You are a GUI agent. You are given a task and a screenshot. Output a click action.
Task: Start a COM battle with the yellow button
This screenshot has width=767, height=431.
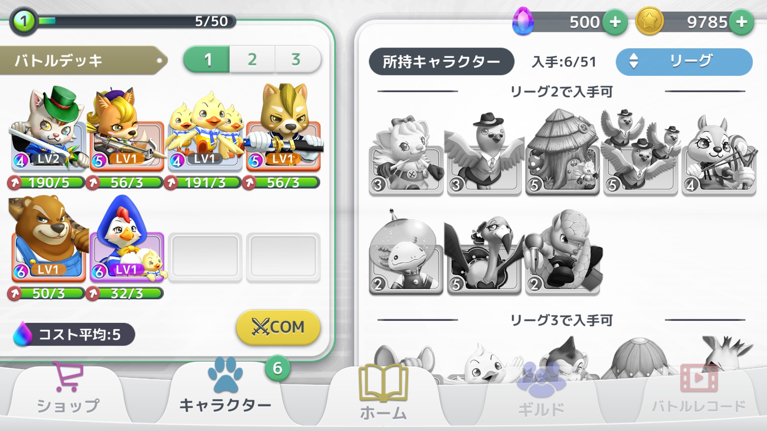pyautogui.click(x=278, y=327)
